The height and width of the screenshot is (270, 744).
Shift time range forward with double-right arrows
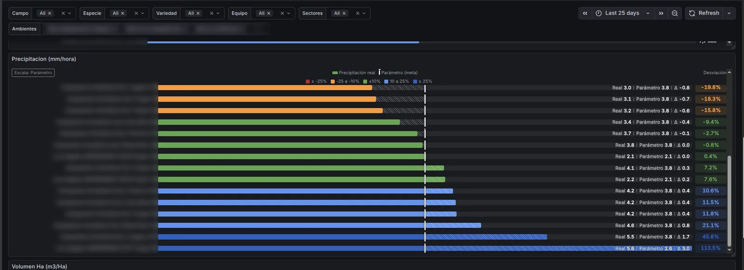point(661,13)
